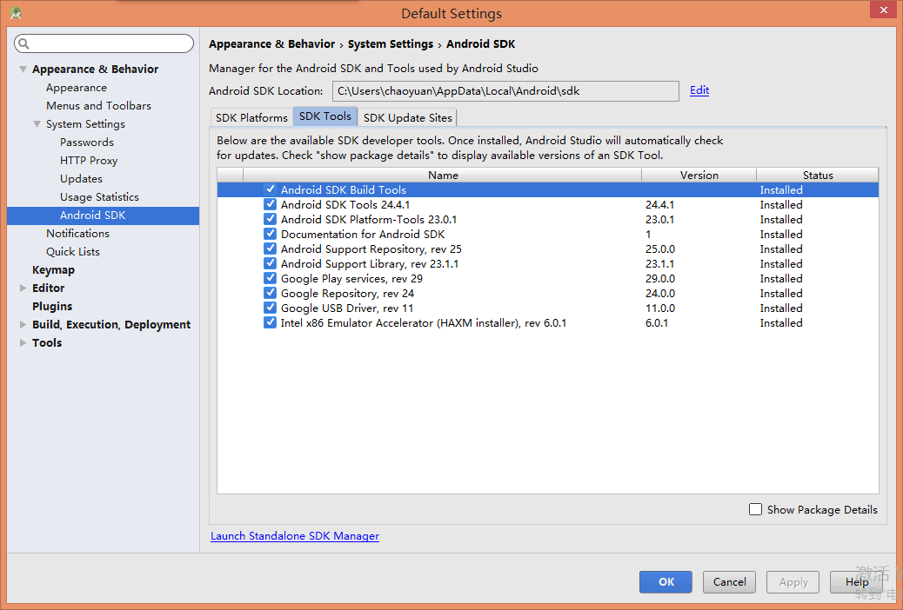
Task: Collapse Appearance & Behavior tree node
Action: point(23,69)
